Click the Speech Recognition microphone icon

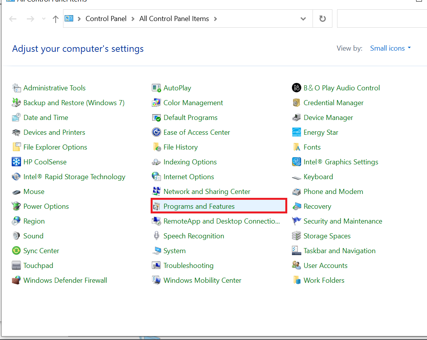[156, 236]
